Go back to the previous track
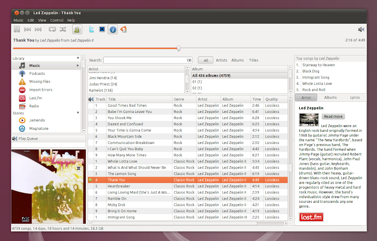This screenshot has height=241, width=377. coord(27,30)
